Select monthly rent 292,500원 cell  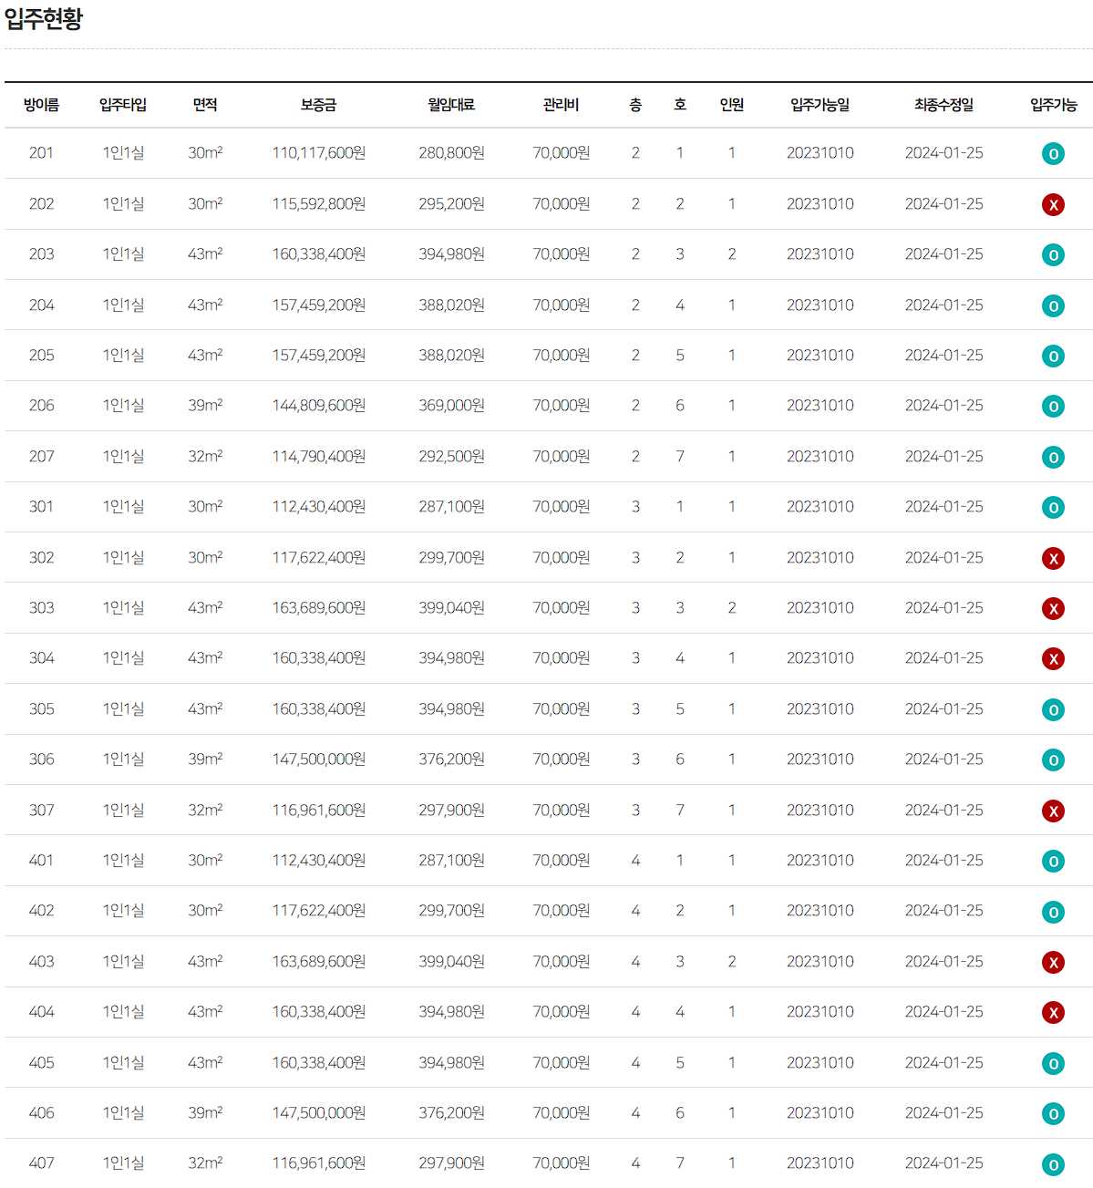(x=451, y=457)
